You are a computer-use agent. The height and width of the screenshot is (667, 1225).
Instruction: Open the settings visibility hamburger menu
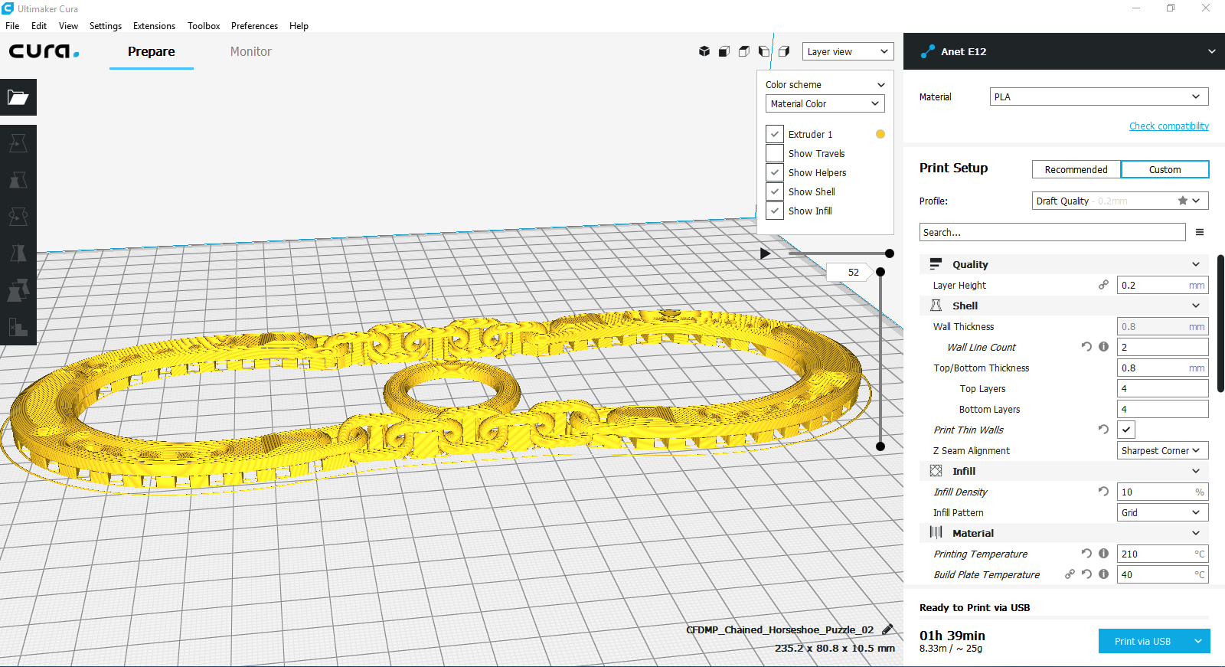1200,232
